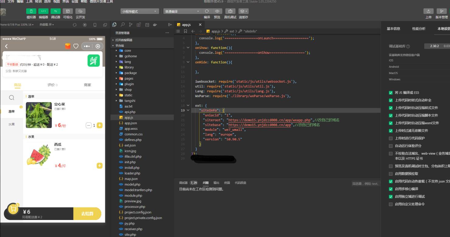Click the Preview (预览) eye icon
This screenshot has height=237, width=450.
tap(217, 11)
